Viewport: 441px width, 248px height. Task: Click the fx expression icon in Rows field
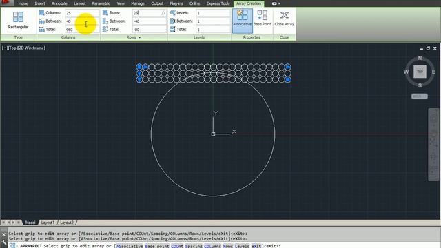pos(163,13)
